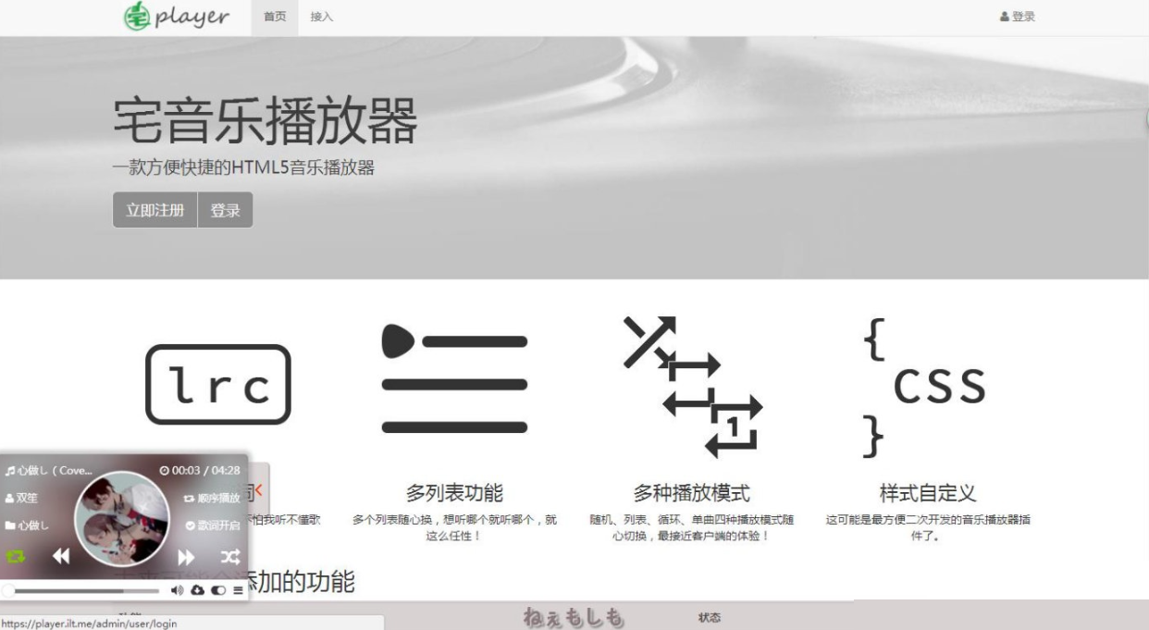Screen dimensions: 1149x630
Task: Click the 多种播放模式 heading
Action: 692,493
